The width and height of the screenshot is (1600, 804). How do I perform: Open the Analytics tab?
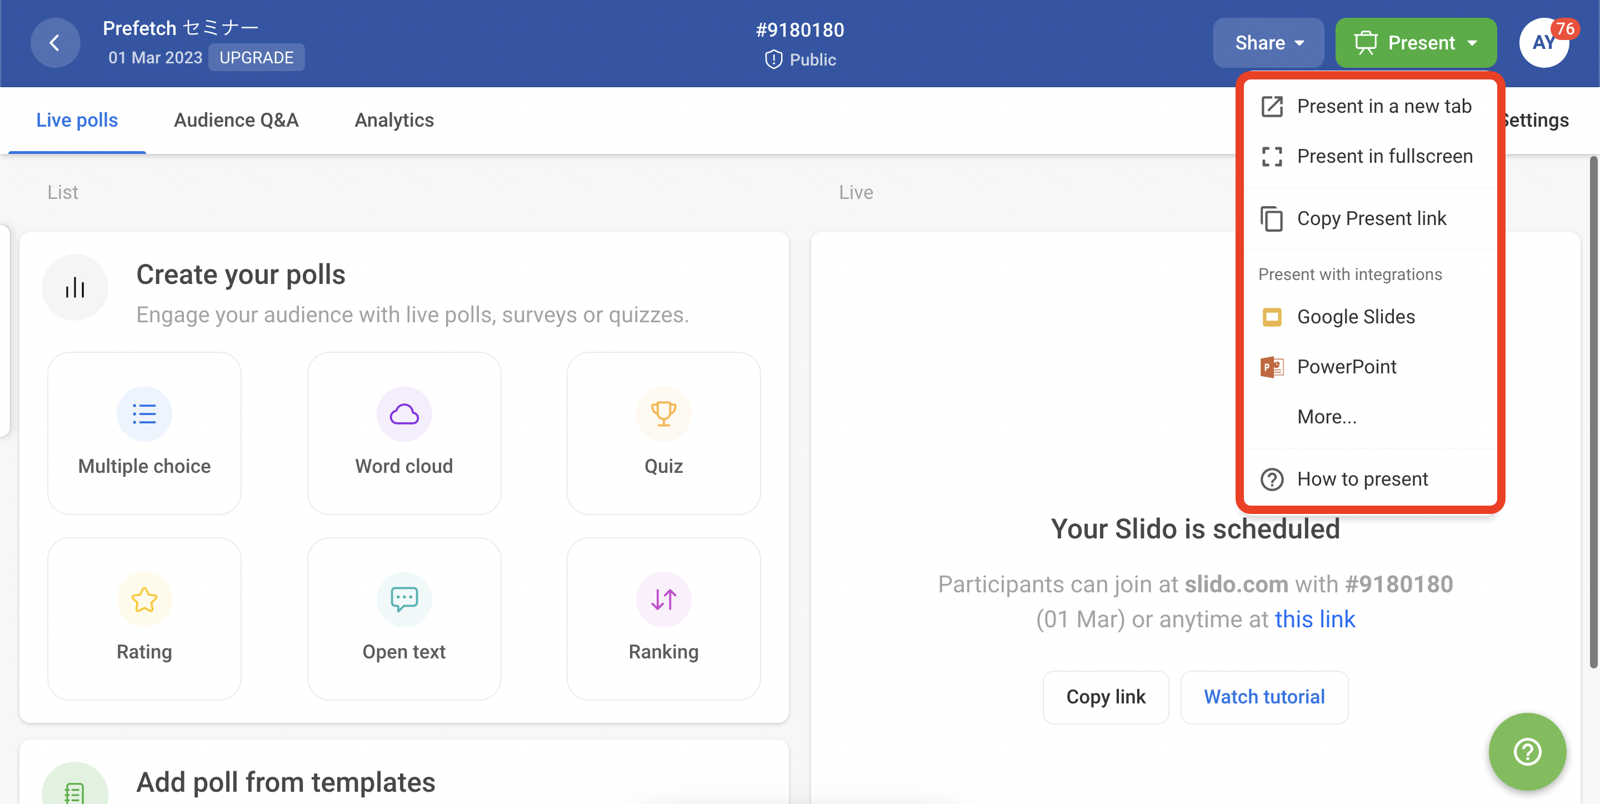point(394,120)
